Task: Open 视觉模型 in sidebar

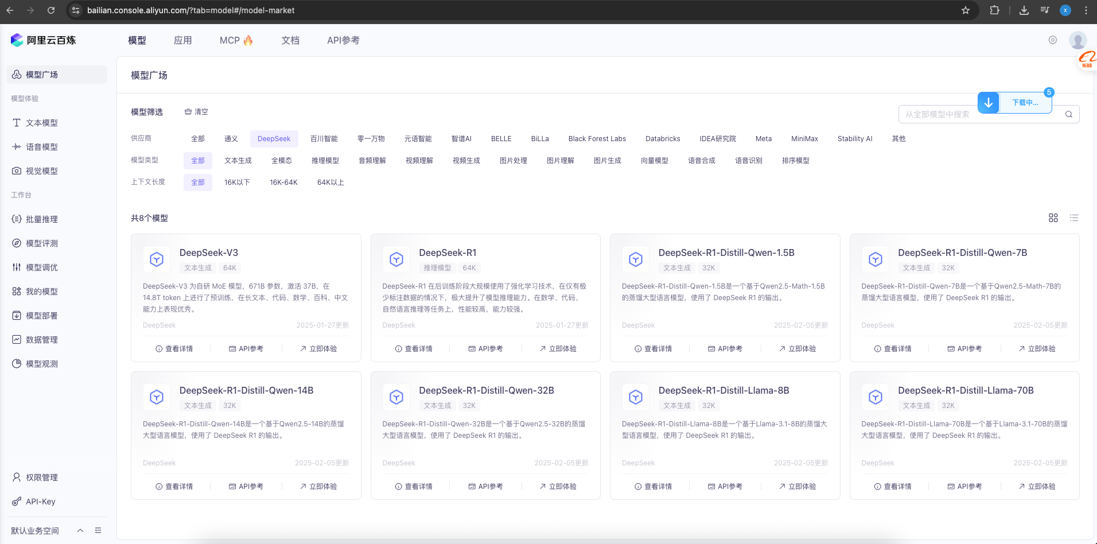Action: point(57,171)
